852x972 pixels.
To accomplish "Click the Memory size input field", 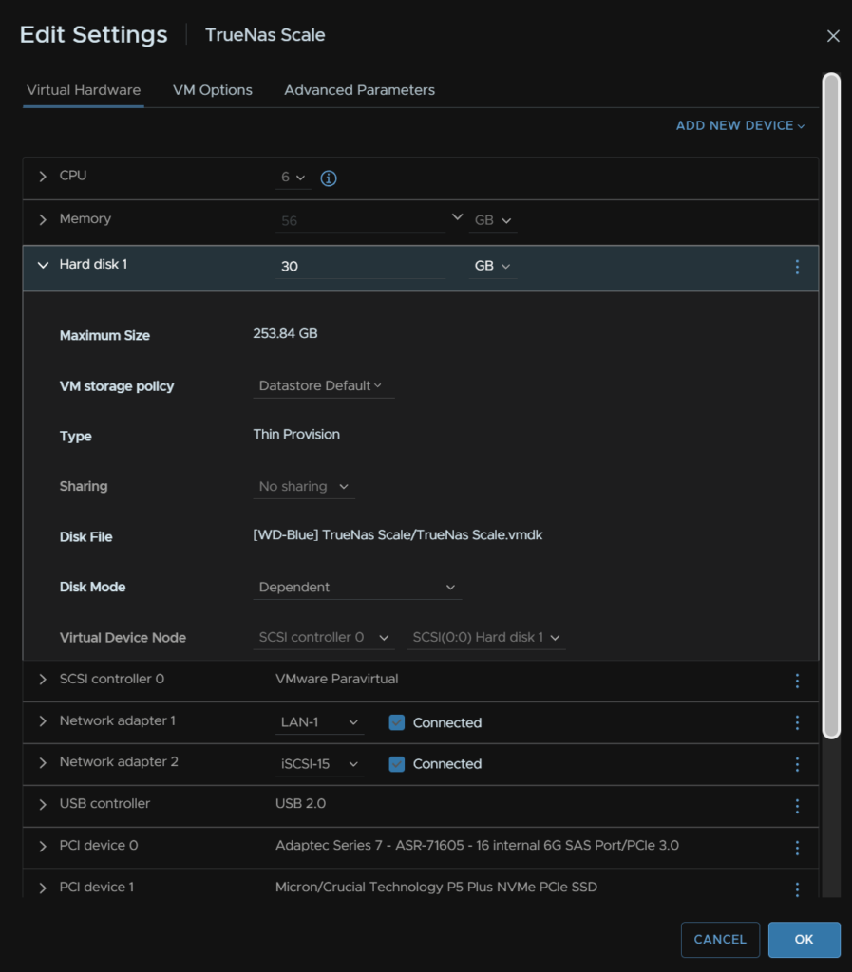I will [360, 220].
